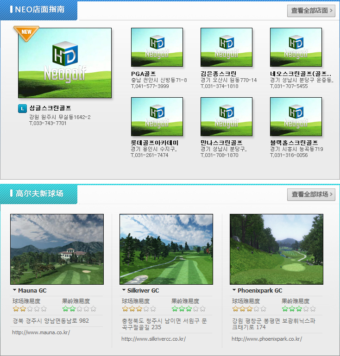Image resolution: width=340 pixels, height=356 pixels.
Task: Open the Silkriver GC course image
Action: [166, 249]
